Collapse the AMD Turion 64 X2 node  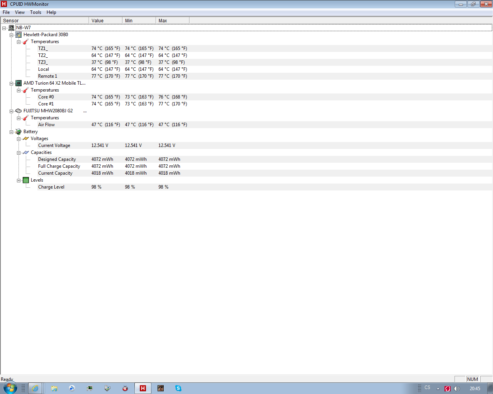click(12, 83)
